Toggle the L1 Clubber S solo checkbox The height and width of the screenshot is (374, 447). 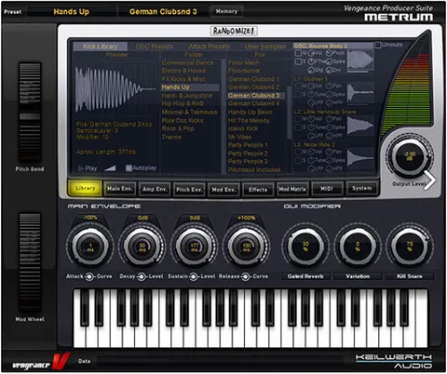click(298, 94)
